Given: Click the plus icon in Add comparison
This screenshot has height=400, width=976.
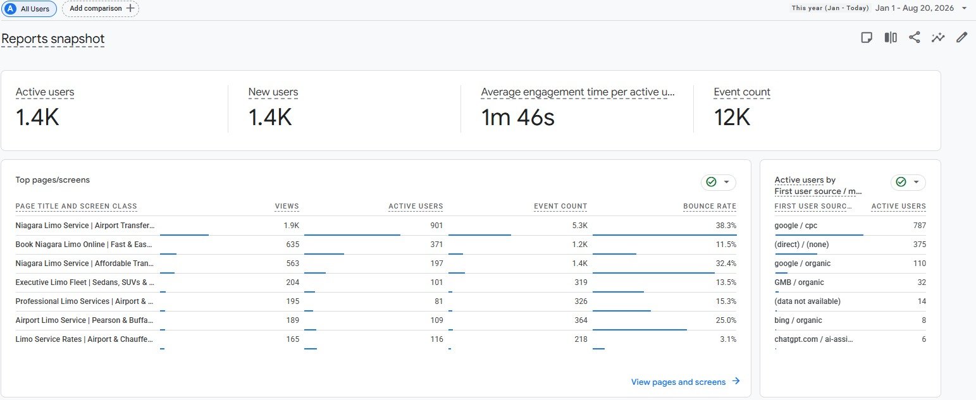Looking at the screenshot, I should 130,9.
